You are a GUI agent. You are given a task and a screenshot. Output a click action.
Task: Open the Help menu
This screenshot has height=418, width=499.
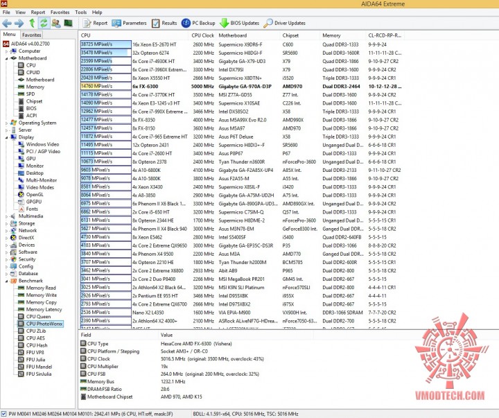[x=97, y=12]
